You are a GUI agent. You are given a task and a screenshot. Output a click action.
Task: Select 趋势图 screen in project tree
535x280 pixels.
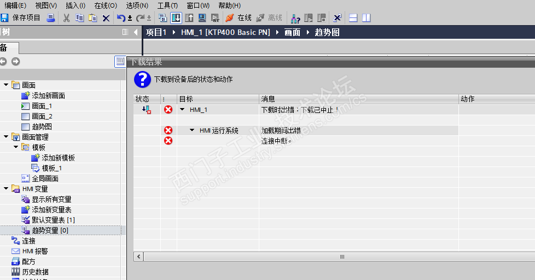[x=42, y=127]
